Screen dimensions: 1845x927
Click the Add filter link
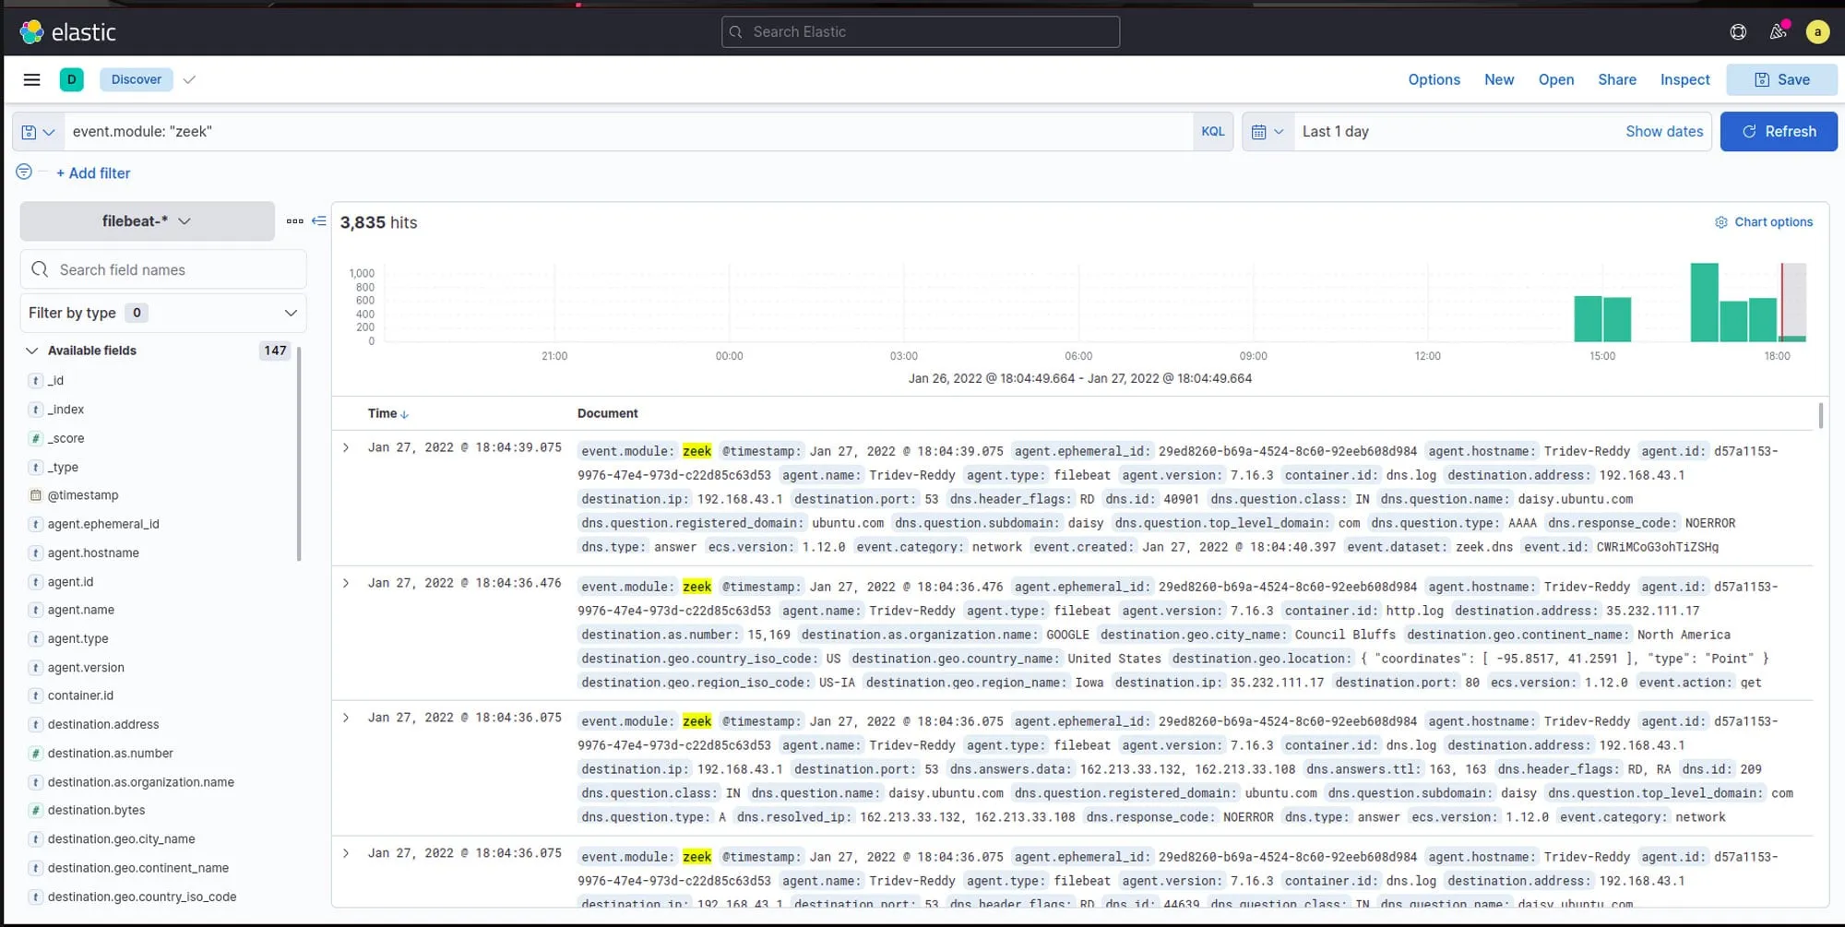click(93, 172)
